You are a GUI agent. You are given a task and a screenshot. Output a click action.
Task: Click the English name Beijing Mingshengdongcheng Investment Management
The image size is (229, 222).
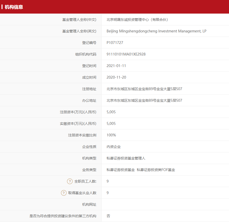point(154,31)
